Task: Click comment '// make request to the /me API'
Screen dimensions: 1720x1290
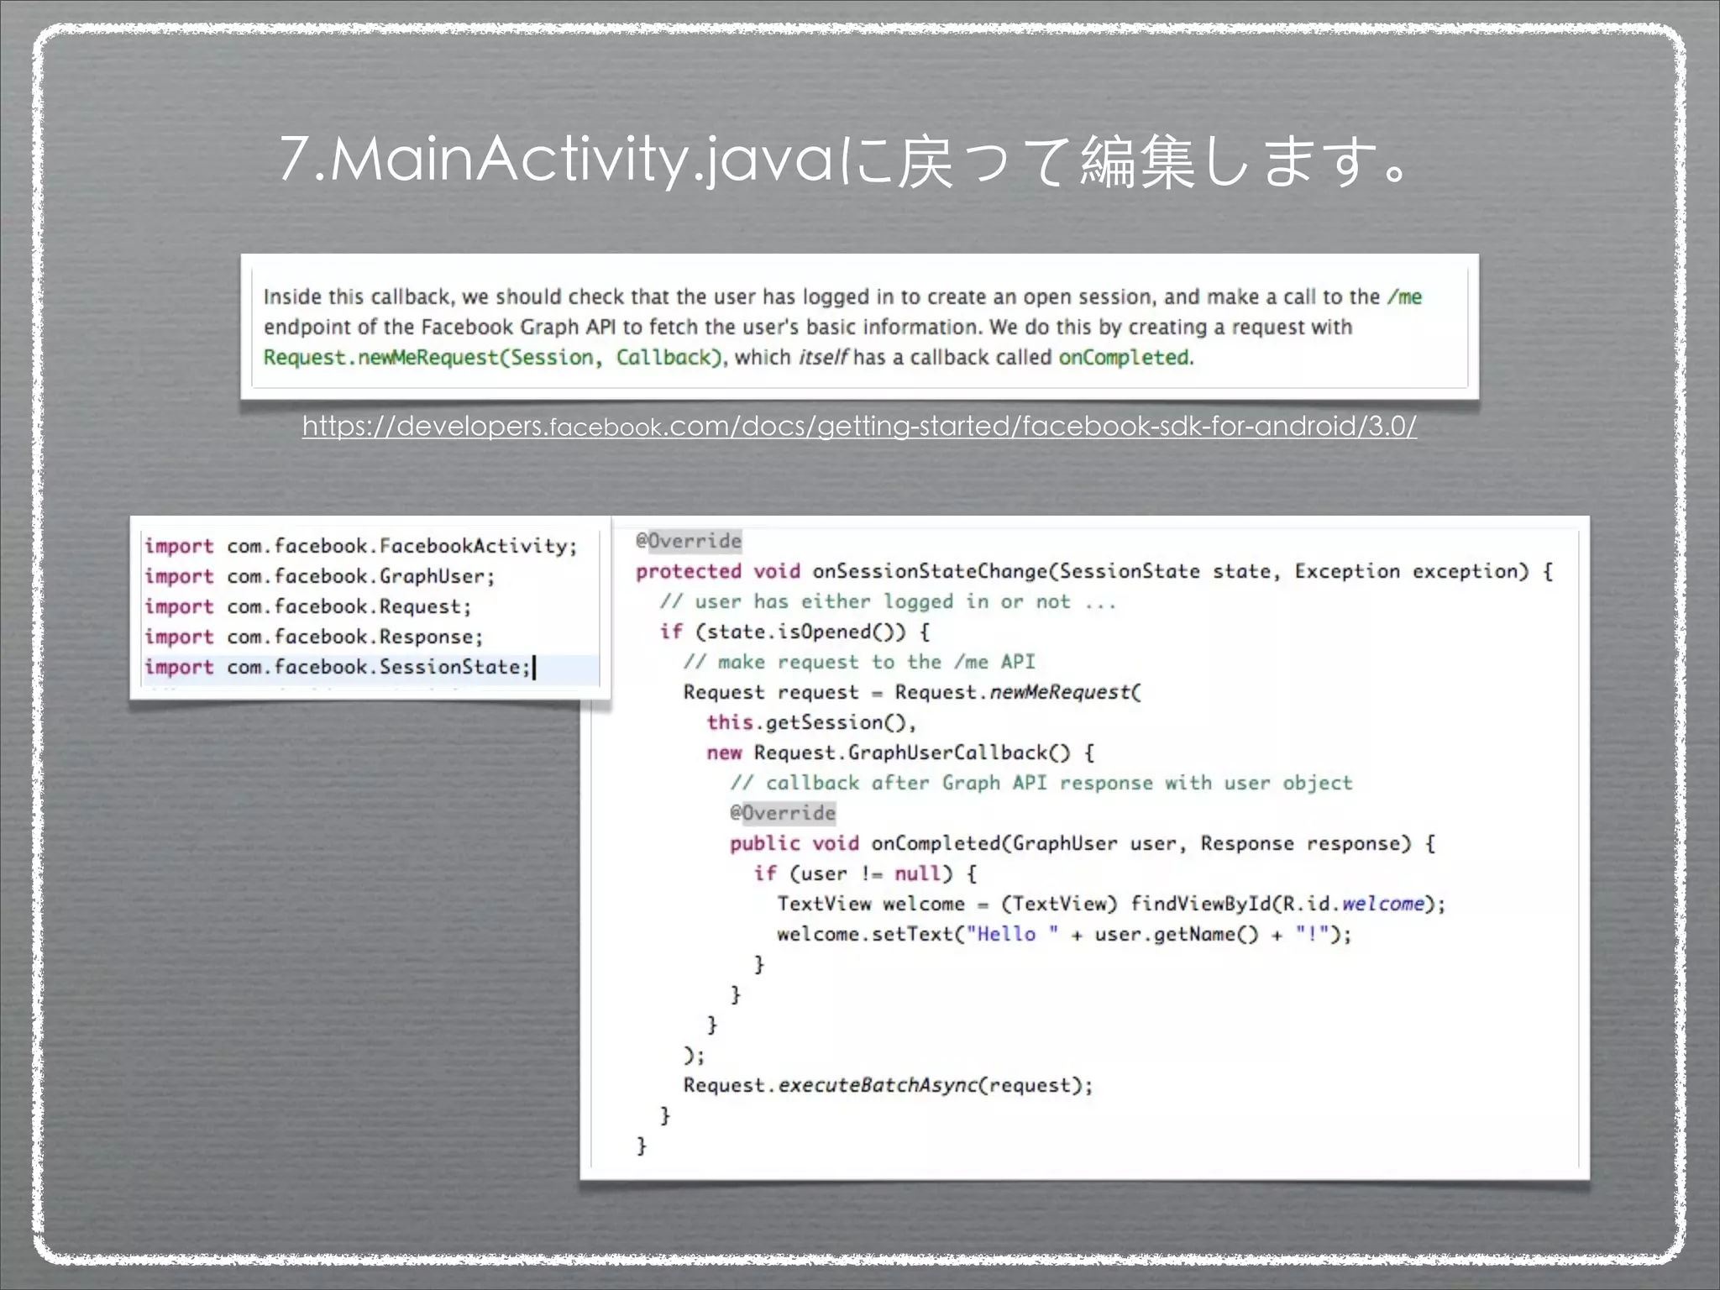Action: (859, 662)
